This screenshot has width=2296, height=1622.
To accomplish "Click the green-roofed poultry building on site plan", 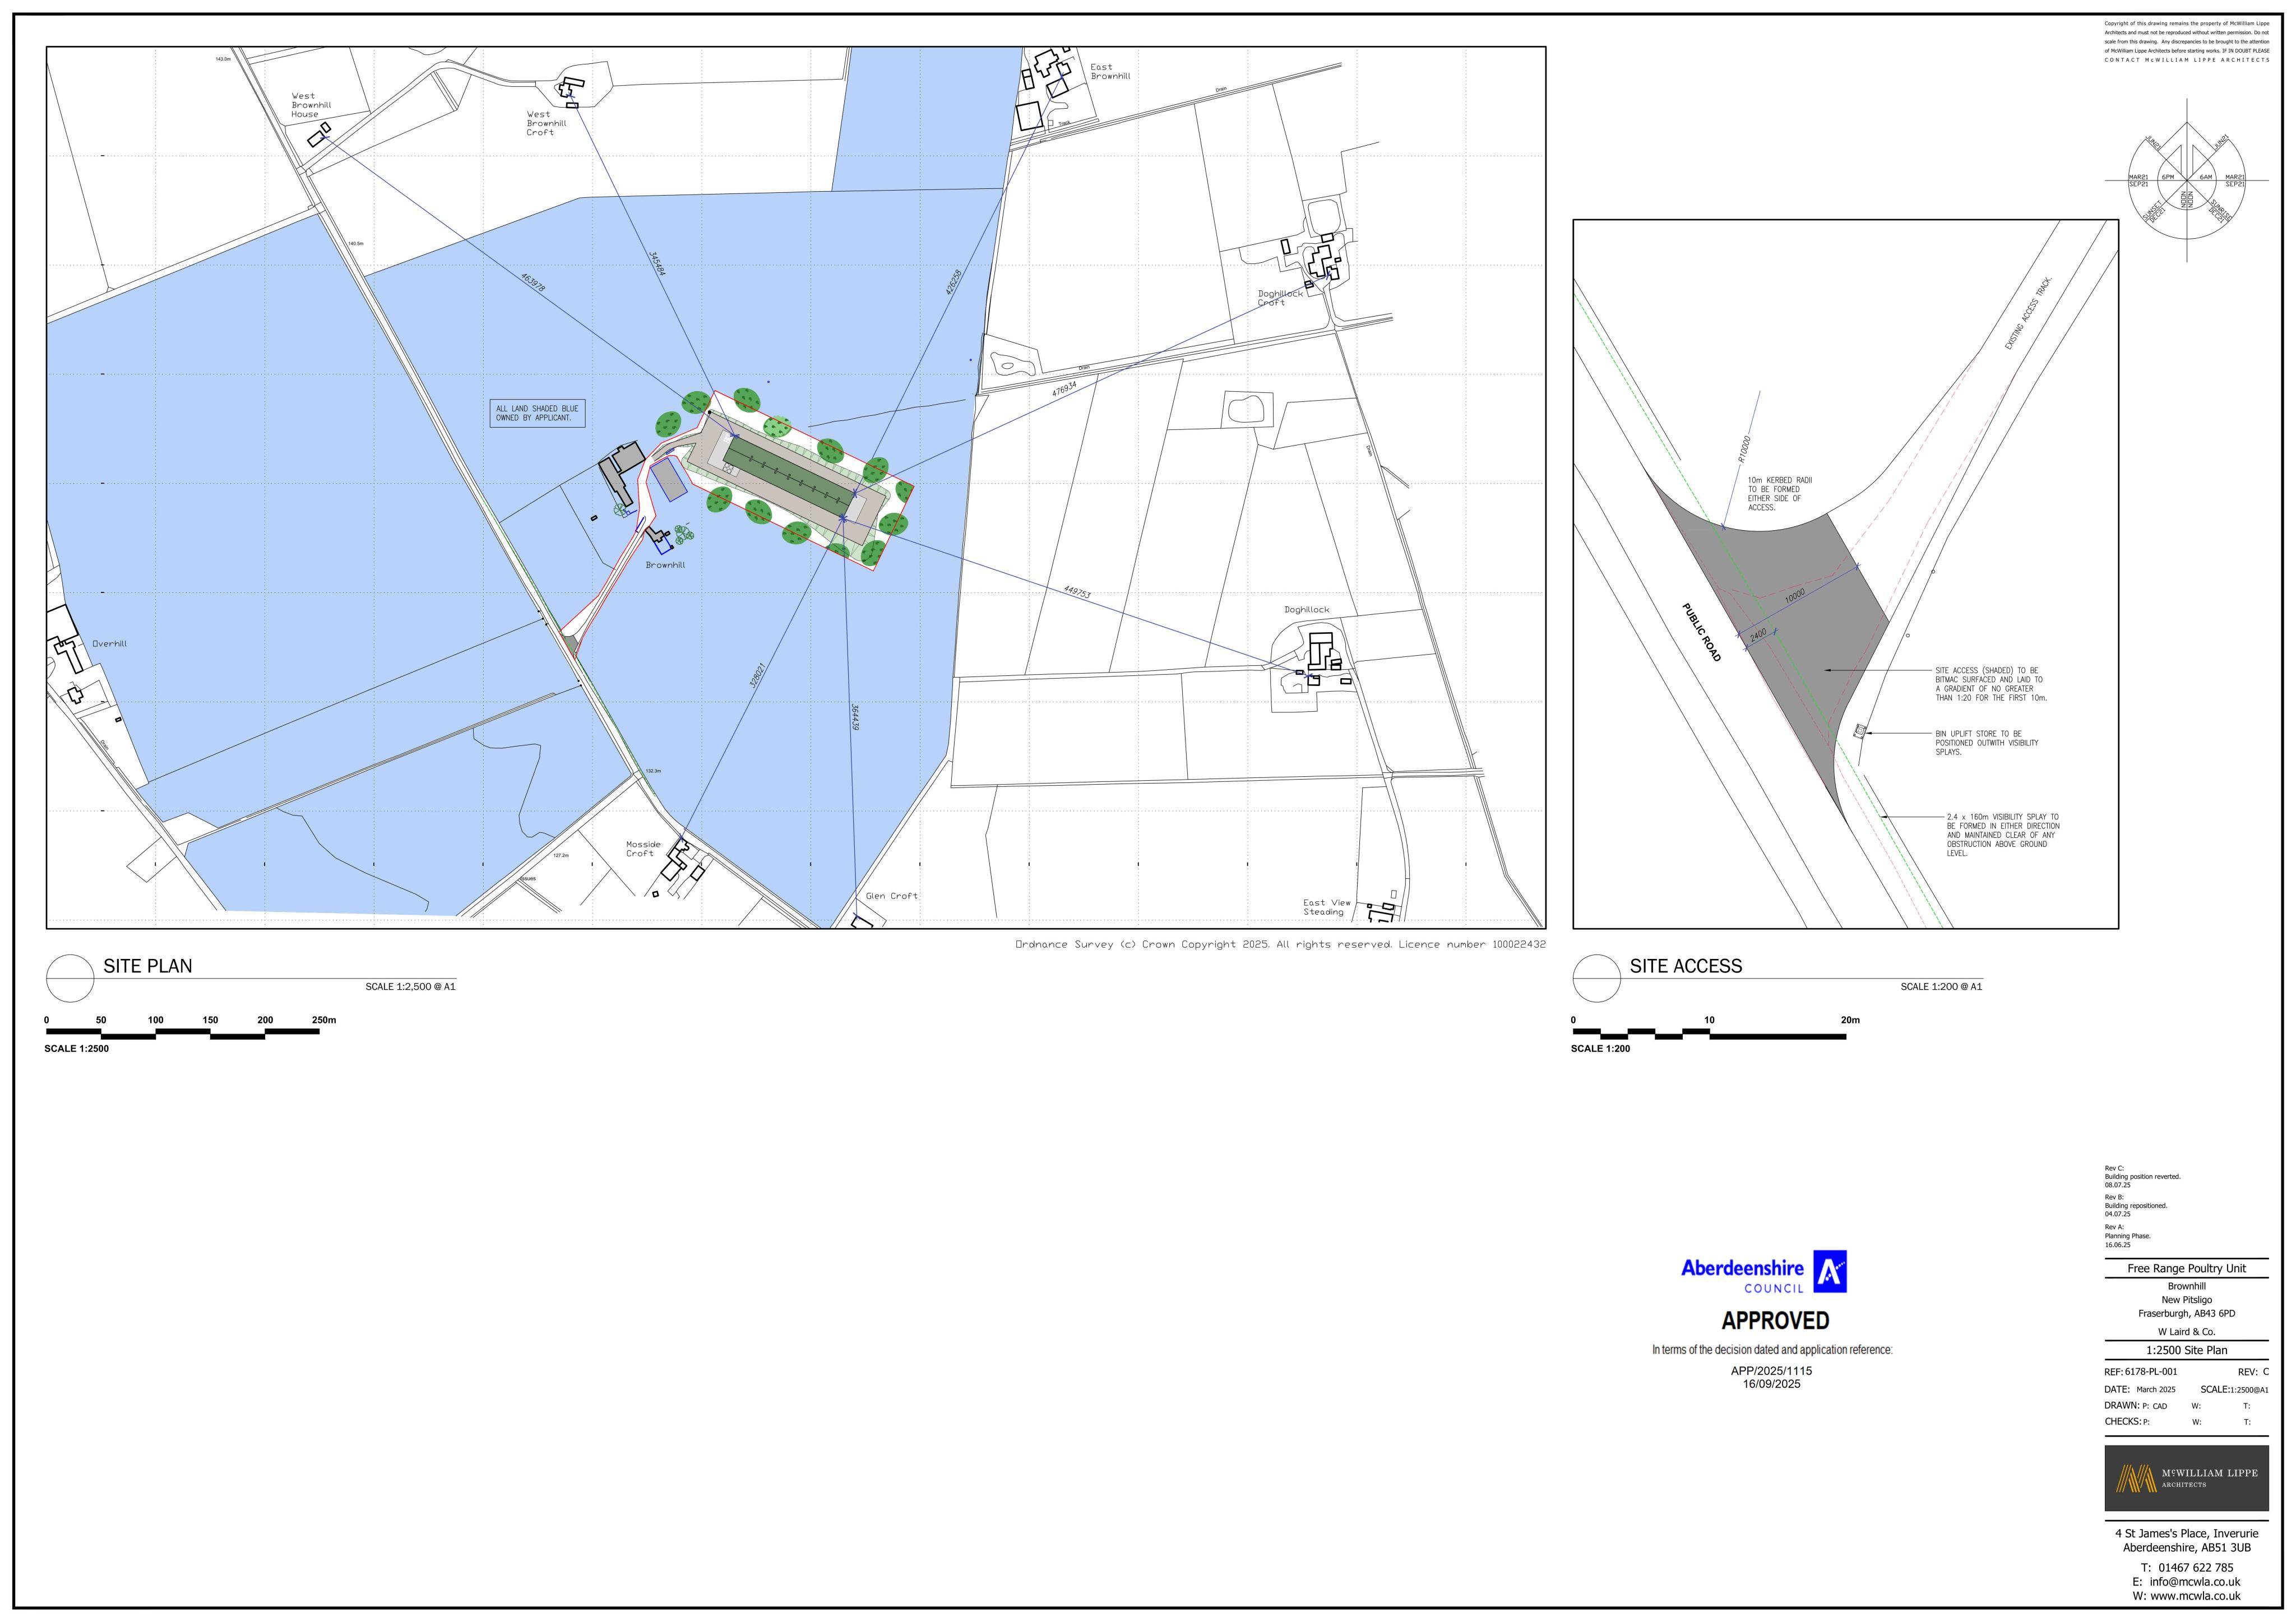I will click(790, 477).
